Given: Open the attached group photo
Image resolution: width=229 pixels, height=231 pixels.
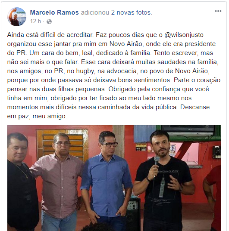Looking at the screenshot, I should 114,178.
